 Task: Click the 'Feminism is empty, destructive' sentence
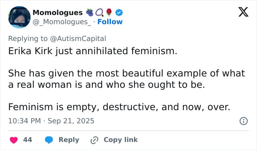point(119,107)
